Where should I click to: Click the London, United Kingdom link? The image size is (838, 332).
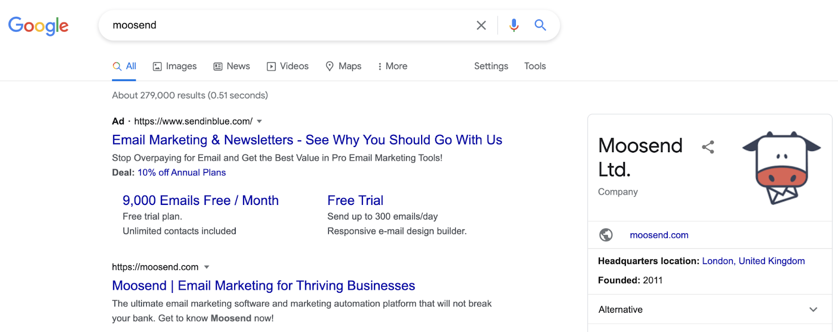point(753,261)
